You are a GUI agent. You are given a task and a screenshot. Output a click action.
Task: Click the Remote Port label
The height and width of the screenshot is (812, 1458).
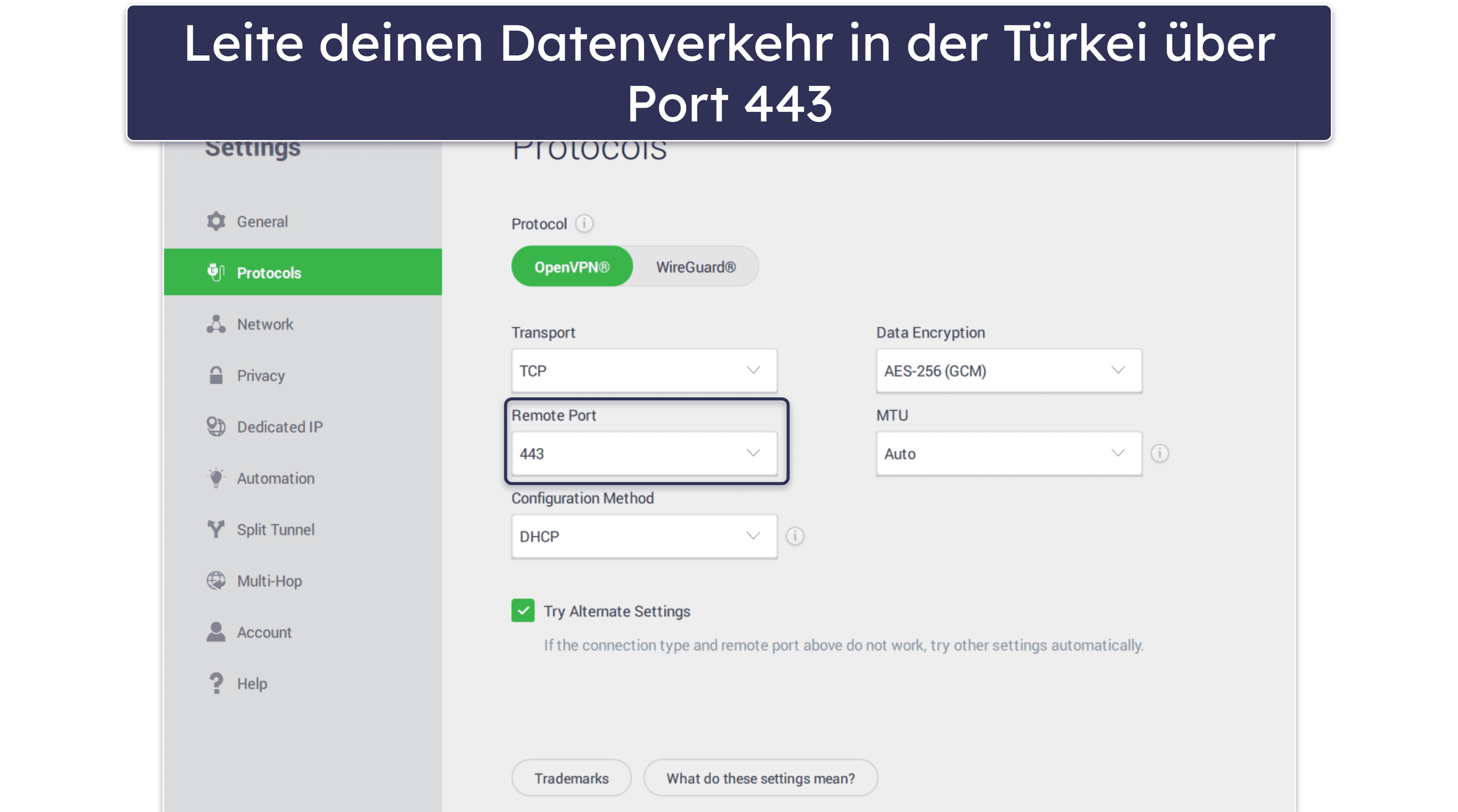click(x=554, y=415)
